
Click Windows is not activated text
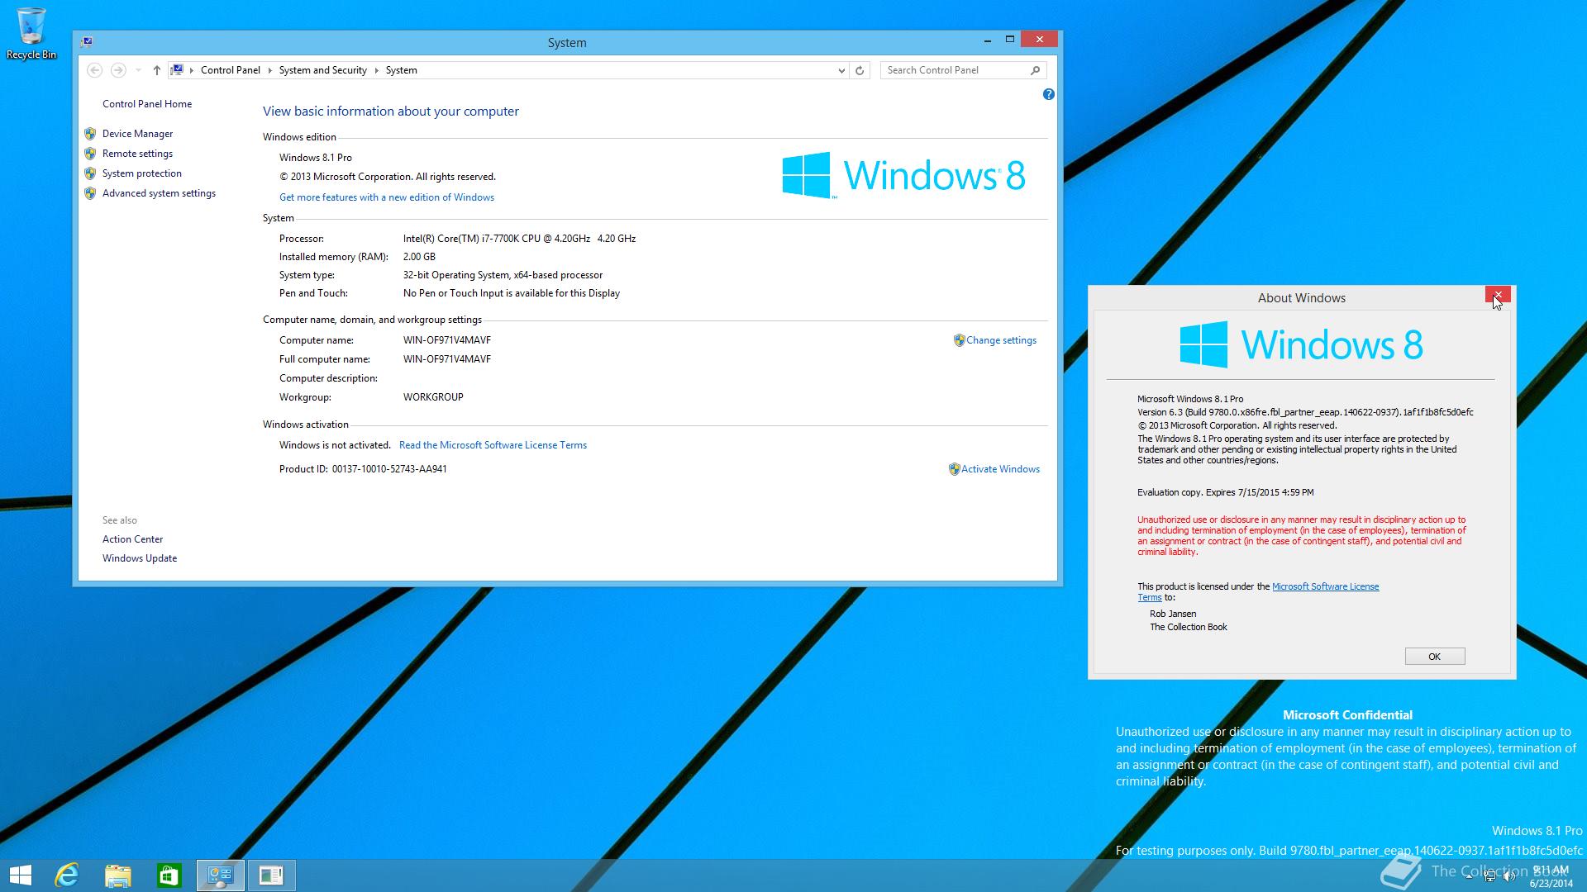tap(335, 445)
